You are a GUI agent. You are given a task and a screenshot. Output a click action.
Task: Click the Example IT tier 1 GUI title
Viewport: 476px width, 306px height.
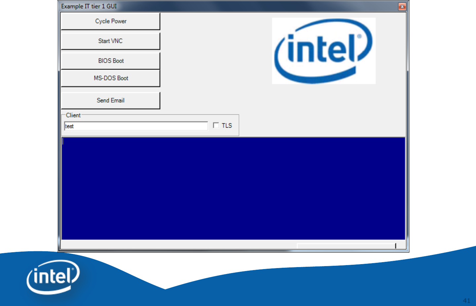(89, 6)
